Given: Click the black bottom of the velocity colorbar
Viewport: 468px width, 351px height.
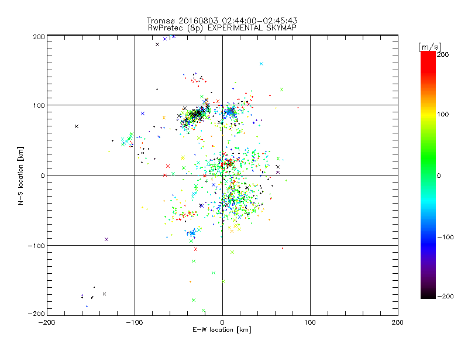Looking at the screenshot, I should pos(428,294).
